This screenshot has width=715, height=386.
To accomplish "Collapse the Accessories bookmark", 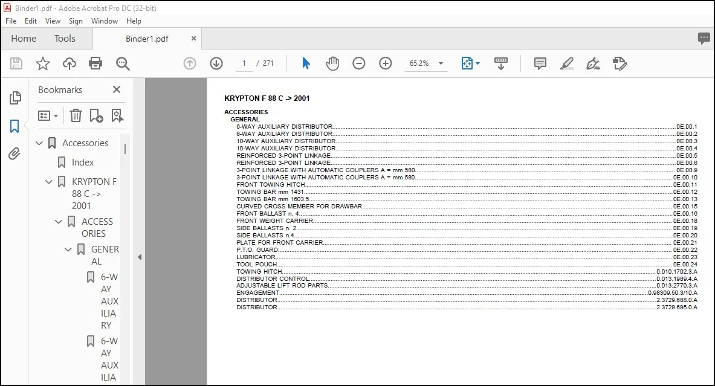I will [x=39, y=143].
